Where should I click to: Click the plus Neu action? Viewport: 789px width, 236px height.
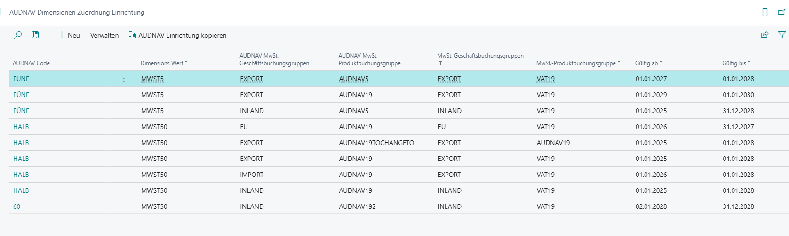[x=69, y=35]
